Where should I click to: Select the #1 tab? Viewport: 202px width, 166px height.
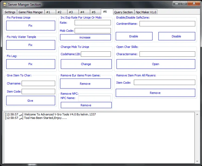[50, 12]
